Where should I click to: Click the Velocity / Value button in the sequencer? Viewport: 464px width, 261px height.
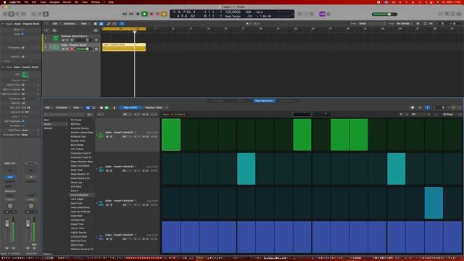click(x=154, y=107)
